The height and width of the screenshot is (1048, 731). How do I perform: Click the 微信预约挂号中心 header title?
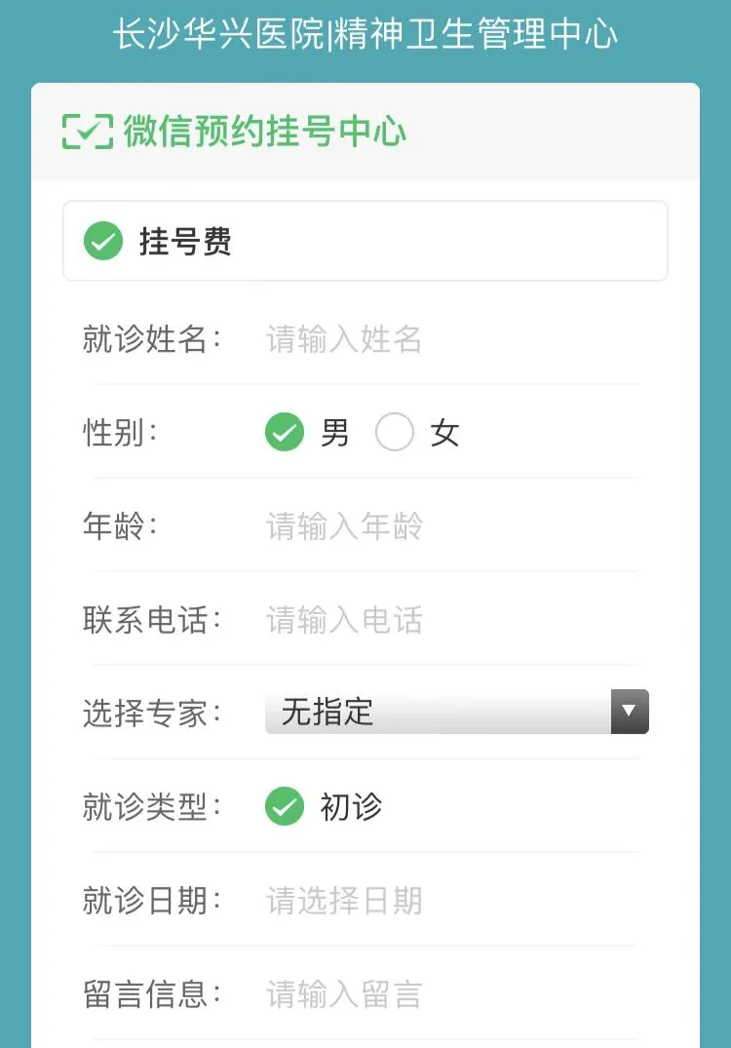(264, 131)
